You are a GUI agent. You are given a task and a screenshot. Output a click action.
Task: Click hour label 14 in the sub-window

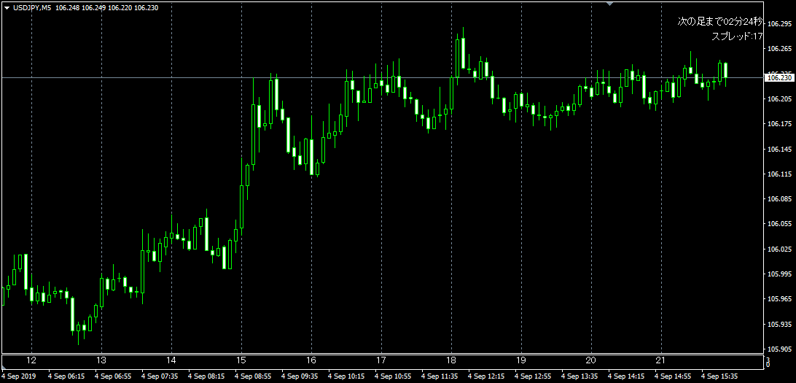tap(171, 360)
